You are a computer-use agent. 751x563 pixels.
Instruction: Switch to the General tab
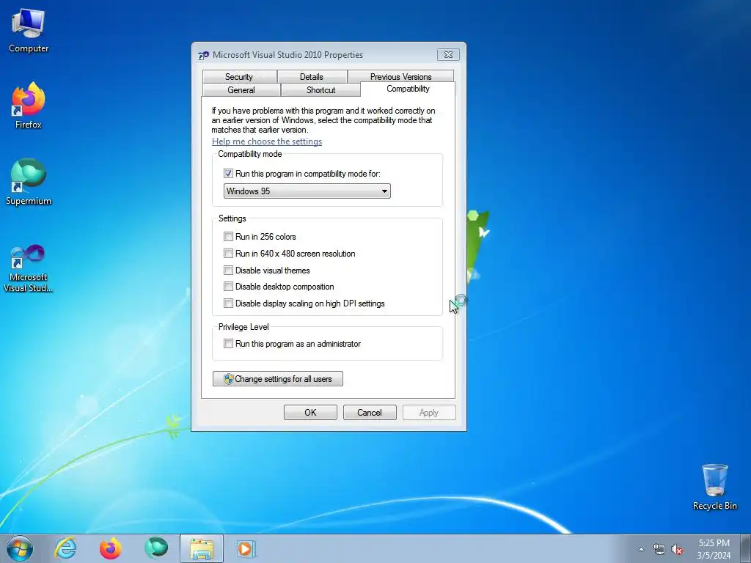click(241, 90)
